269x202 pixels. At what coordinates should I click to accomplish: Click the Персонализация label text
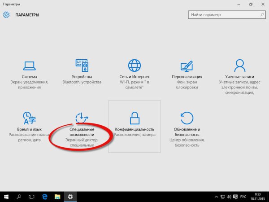(x=187, y=77)
